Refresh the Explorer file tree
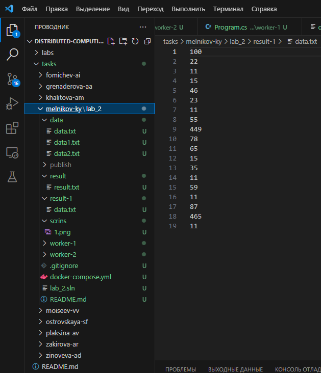 (135, 41)
